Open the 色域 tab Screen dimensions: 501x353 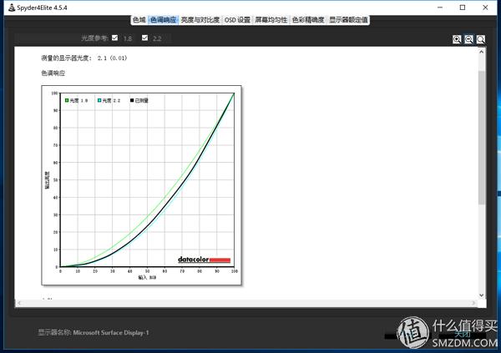(x=139, y=20)
